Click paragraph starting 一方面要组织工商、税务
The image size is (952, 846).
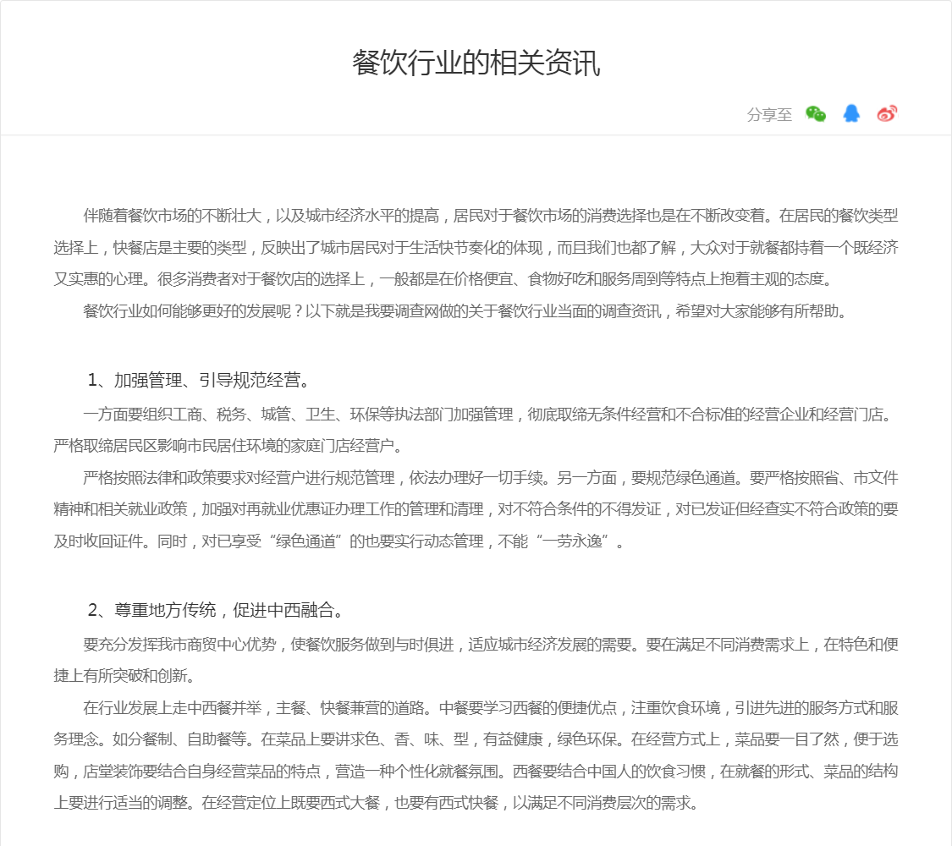(476, 431)
